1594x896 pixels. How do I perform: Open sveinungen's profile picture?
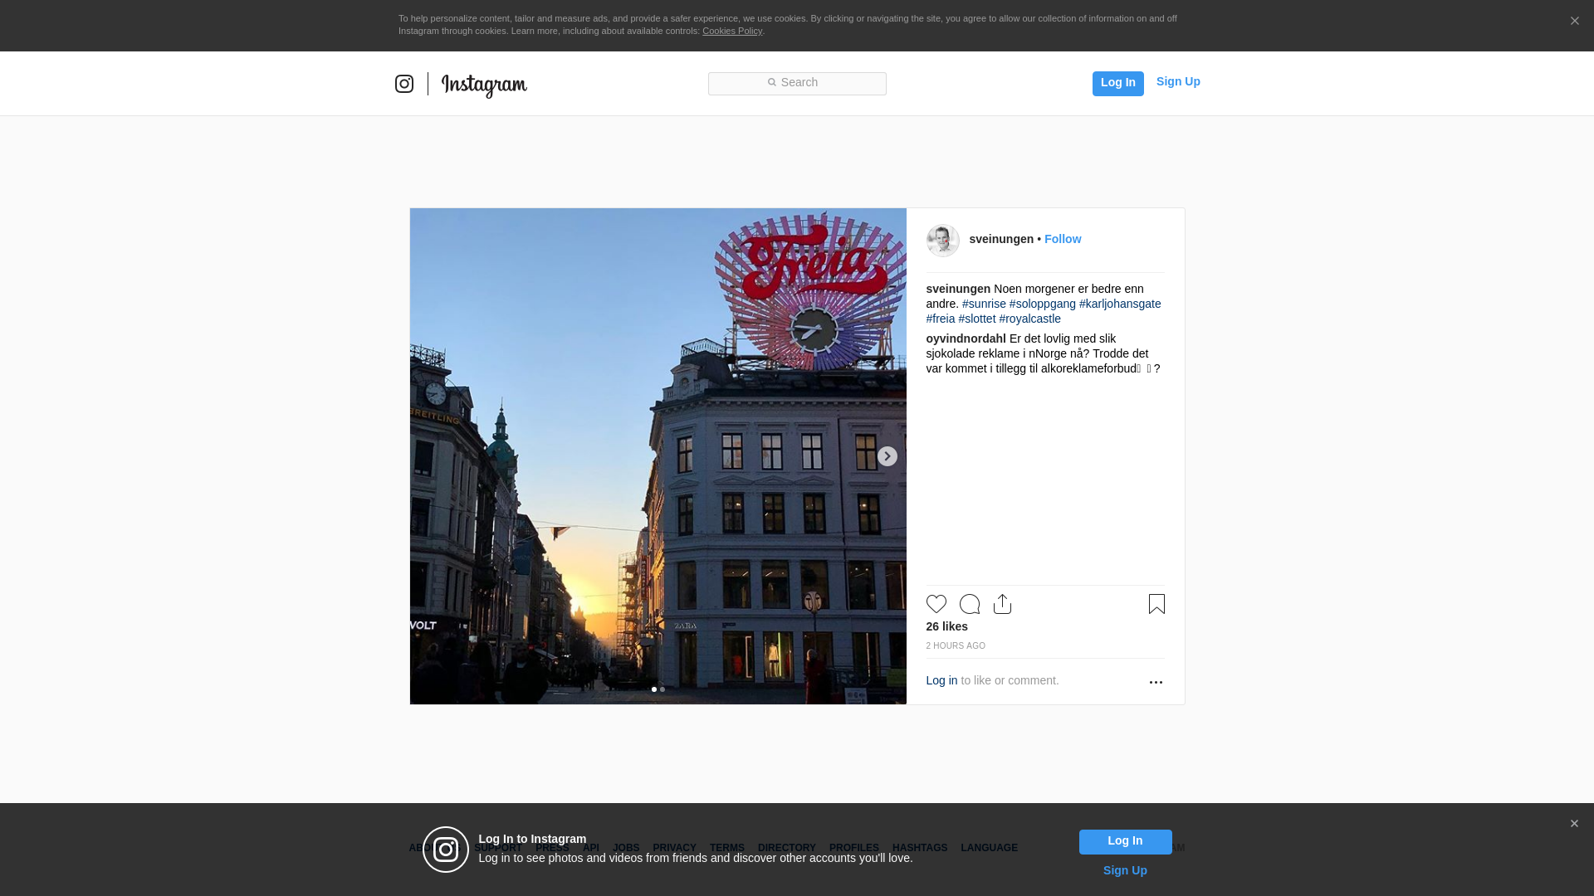pos(942,240)
